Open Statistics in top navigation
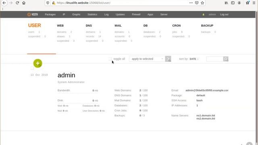Viewport: 258px width, 145px height. (92, 14)
